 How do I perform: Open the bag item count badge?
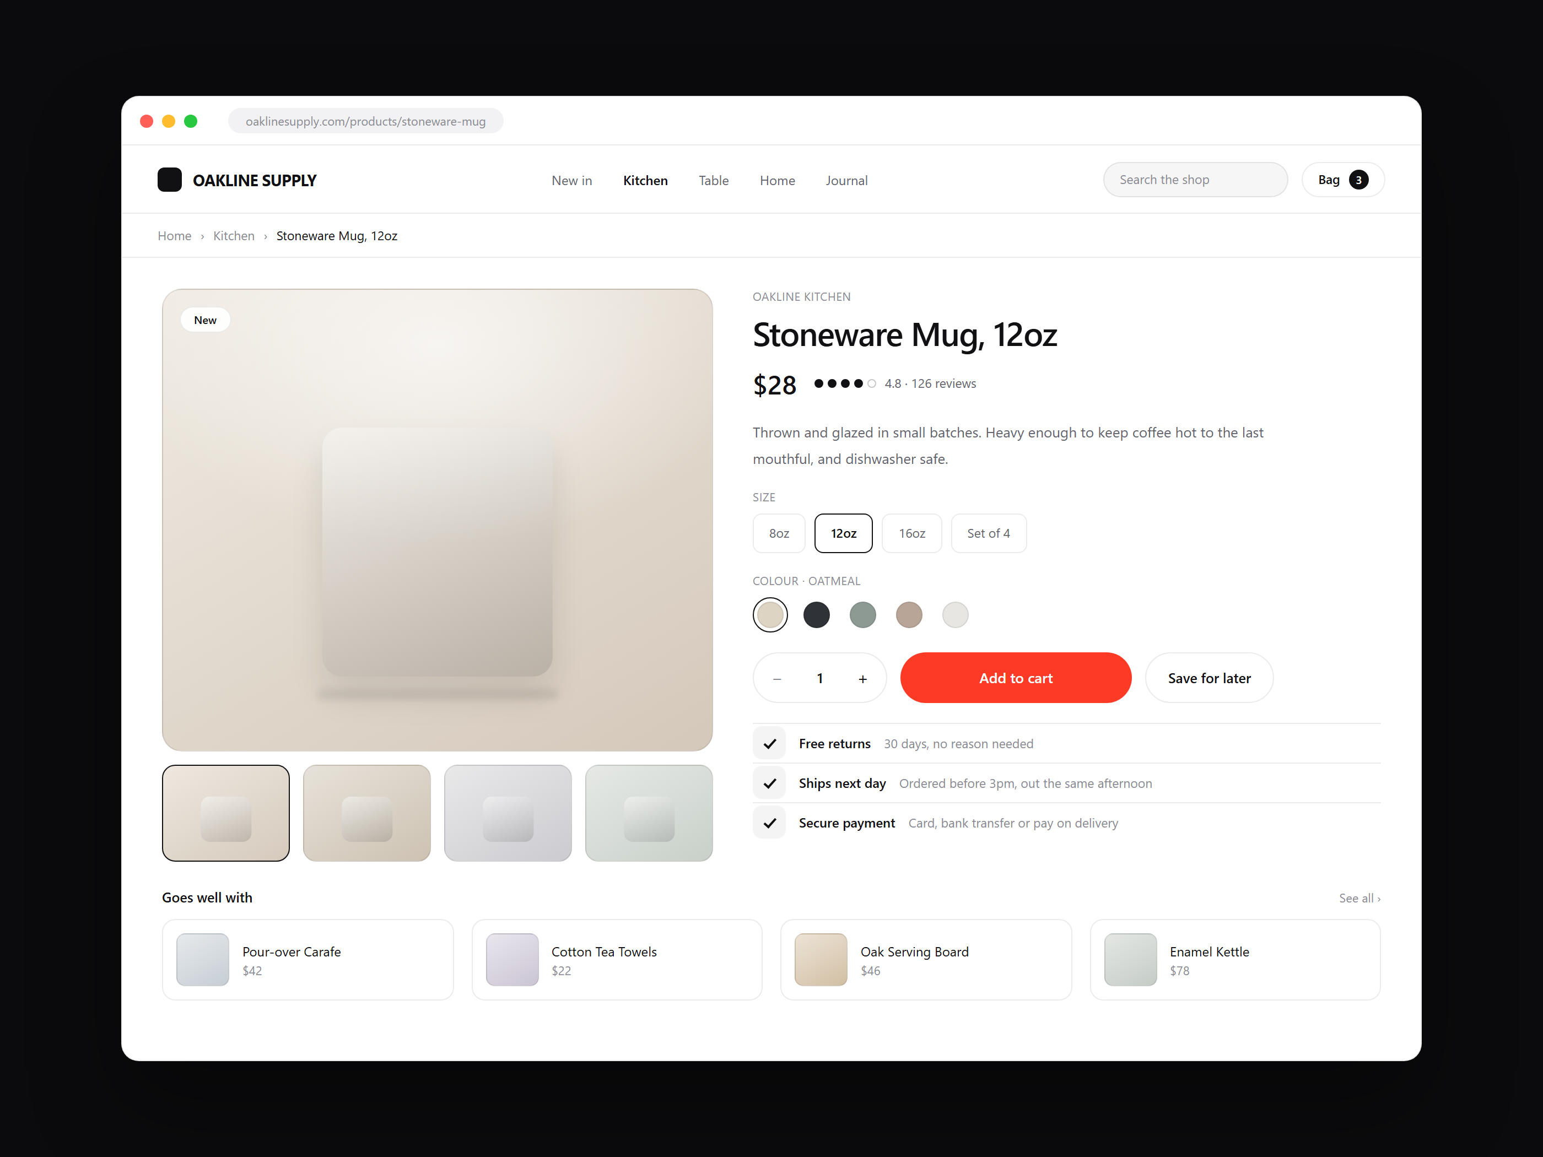[x=1358, y=180]
